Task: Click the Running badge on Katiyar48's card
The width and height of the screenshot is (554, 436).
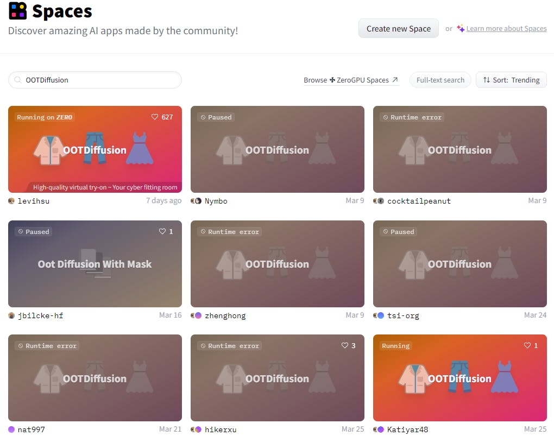Action: [x=396, y=346]
